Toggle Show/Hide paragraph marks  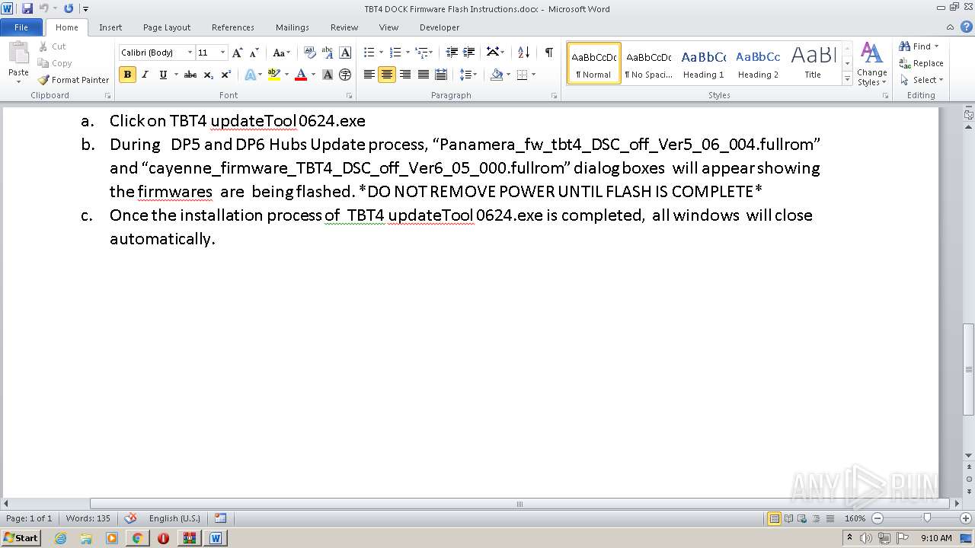pos(548,53)
